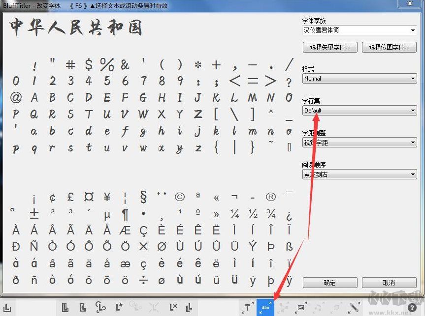The width and height of the screenshot is (425, 316).
Task: Click the 选择位图字体 bitmap font button
Action: click(x=390, y=47)
